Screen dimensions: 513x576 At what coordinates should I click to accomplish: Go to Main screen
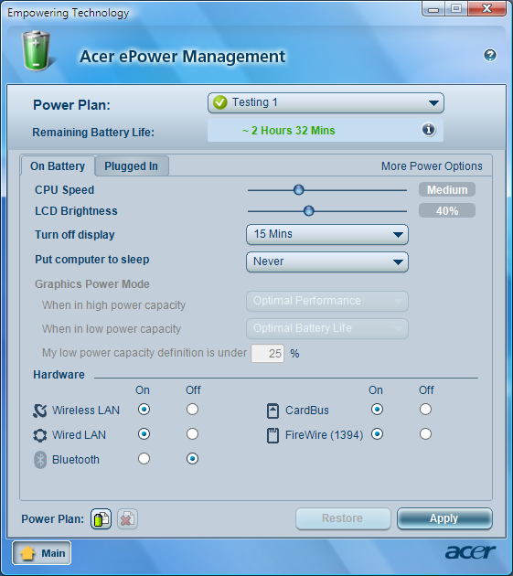(42, 553)
